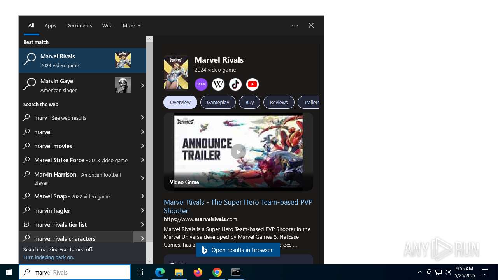Open the Marvel Rivals Super Hero website link

[x=238, y=206]
